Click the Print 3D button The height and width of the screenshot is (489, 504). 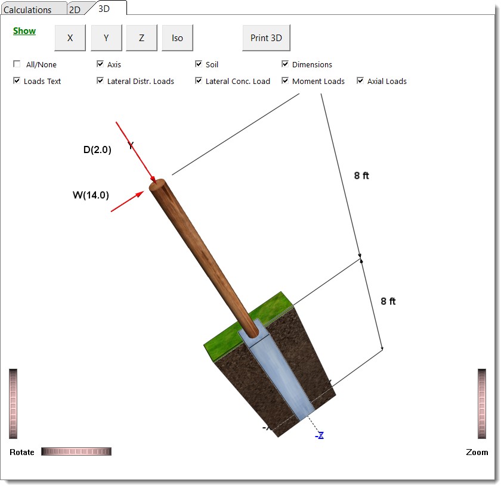coord(265,37)
